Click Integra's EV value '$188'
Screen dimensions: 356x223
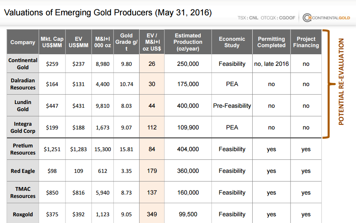78,128
